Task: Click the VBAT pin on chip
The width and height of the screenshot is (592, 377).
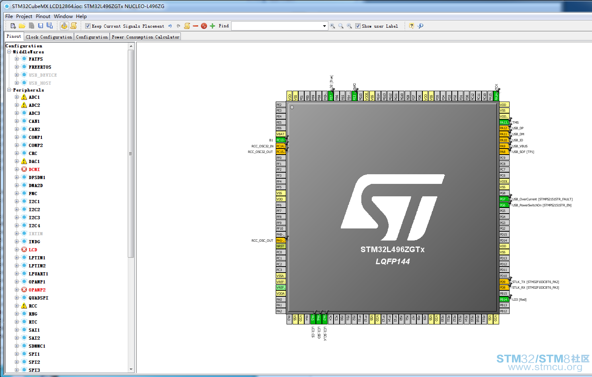Action: click(x=281, y=134)
